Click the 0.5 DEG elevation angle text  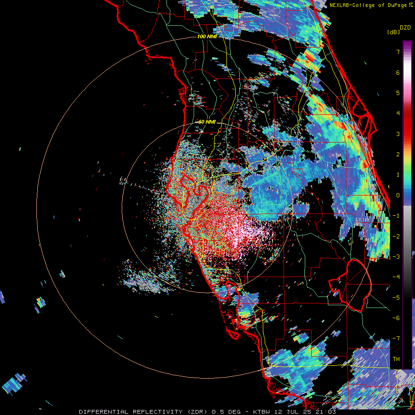[x=226, y=412]
